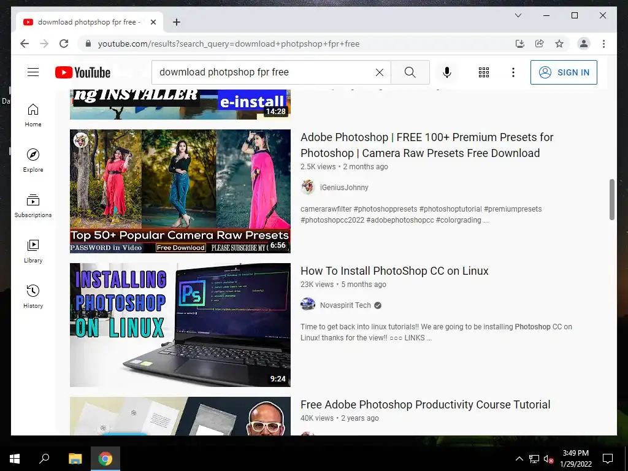Click the install app icon in address bar
The width and height of the screenshot is (628, 471).
[x=520, y=44]
